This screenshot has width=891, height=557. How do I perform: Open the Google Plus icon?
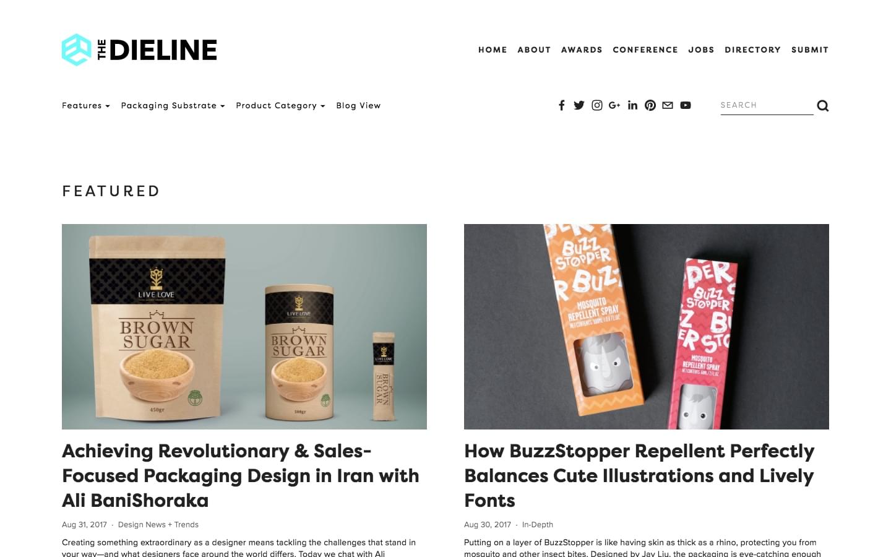(x=614, y=105)
